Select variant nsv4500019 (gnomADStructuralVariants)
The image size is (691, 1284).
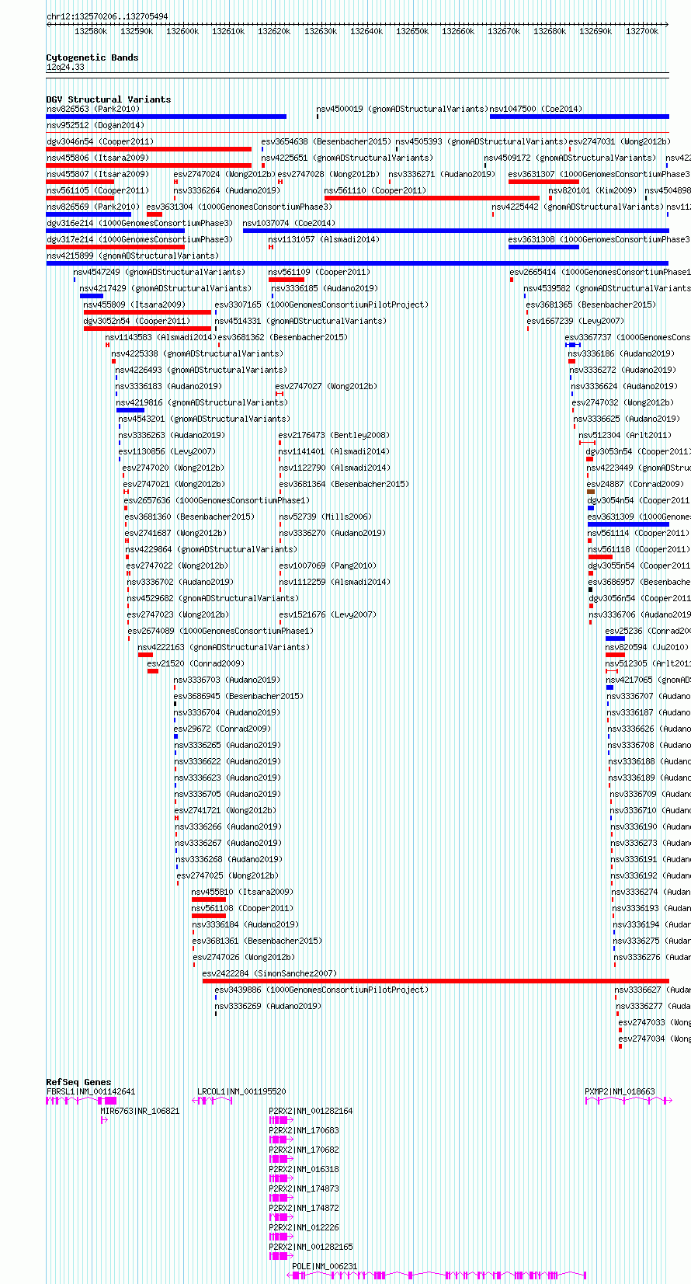tap(402, 109)
